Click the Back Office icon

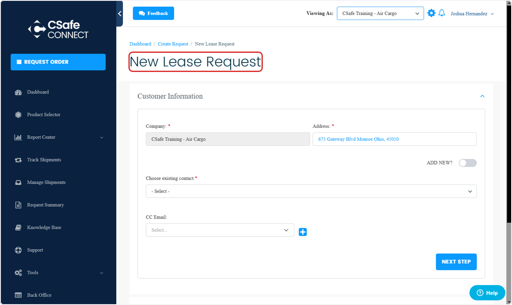pos(18,295)
